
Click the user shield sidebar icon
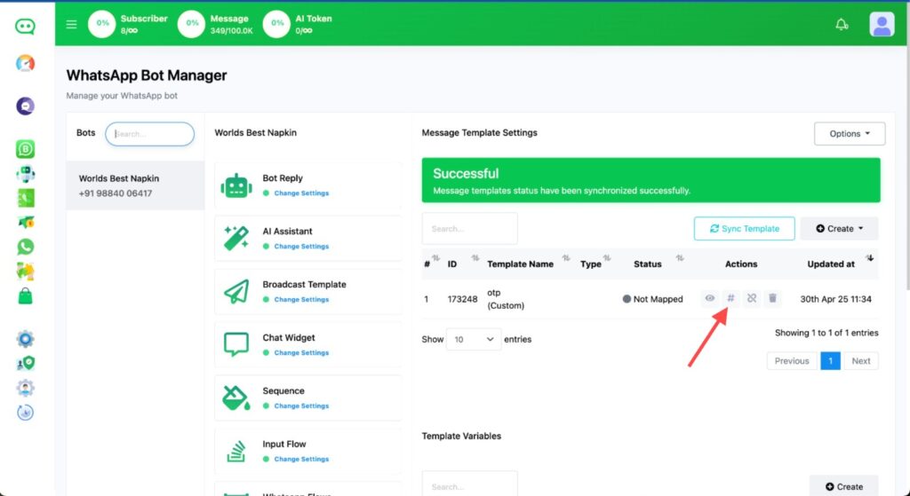25,363
